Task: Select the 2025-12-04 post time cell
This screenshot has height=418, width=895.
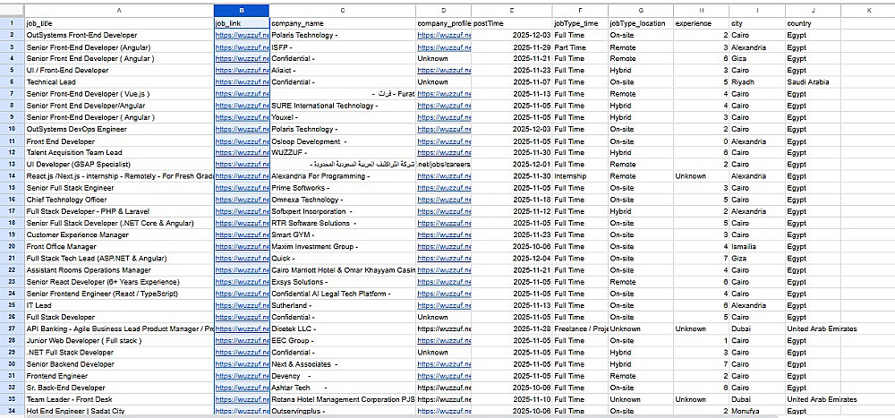Action: (511, 258)
